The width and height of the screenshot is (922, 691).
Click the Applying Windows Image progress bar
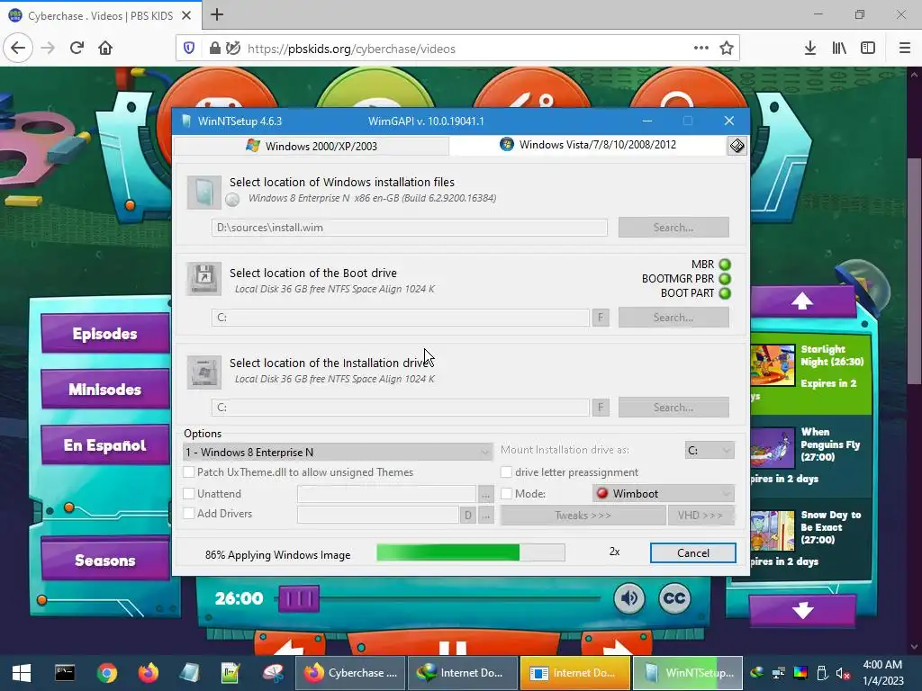[x=470, y=552]
